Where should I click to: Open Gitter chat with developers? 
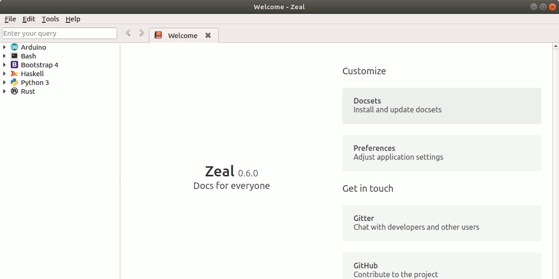pyautogui.click(x=441, y=223)
